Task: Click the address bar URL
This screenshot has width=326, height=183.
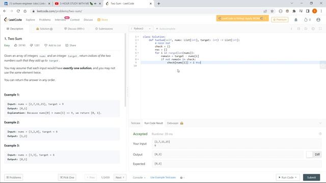Action: coord(60,11)
